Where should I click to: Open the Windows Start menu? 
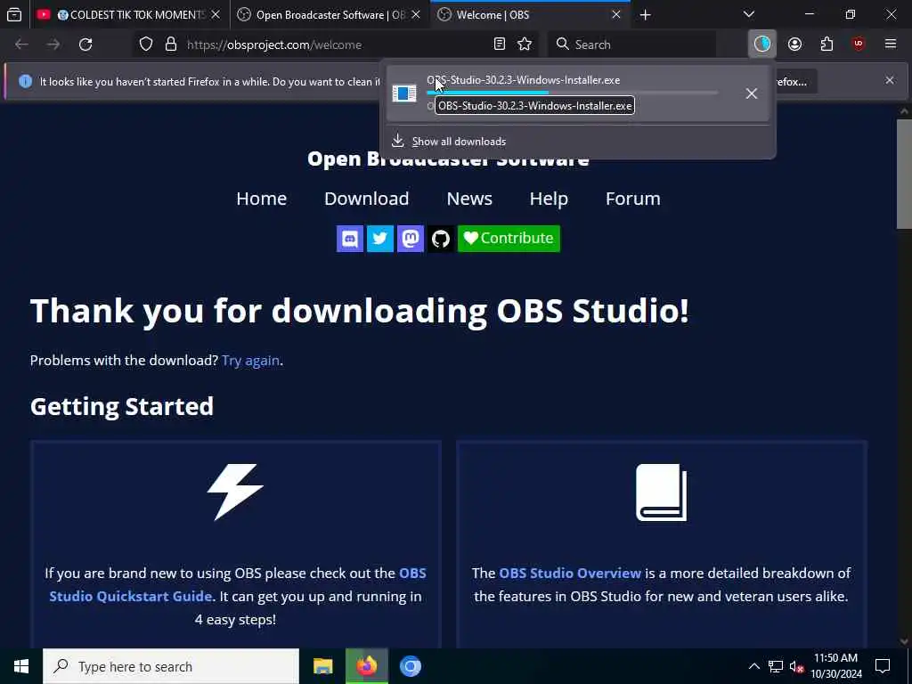click(21, 666)
